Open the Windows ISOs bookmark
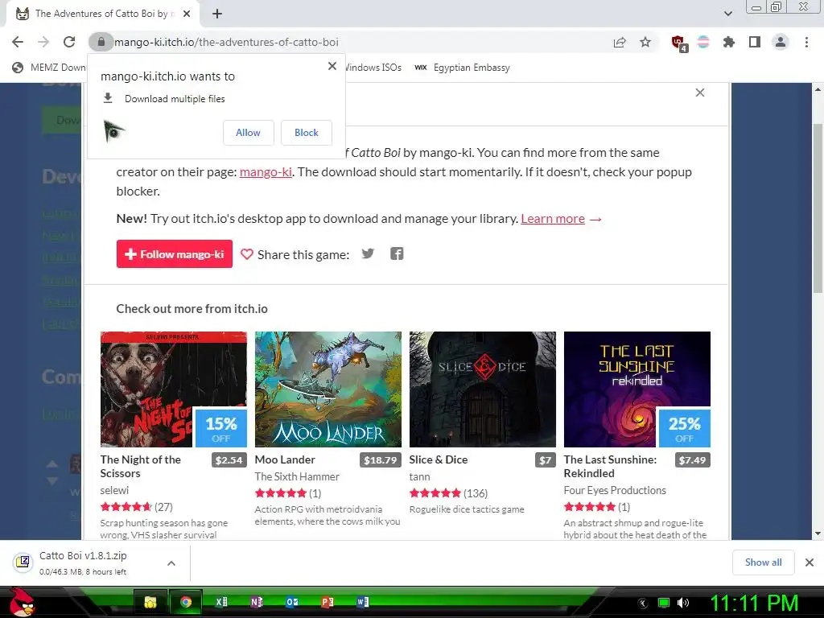Image resolution: width=824 pixels, height=618 pixels. pos(373,68)
